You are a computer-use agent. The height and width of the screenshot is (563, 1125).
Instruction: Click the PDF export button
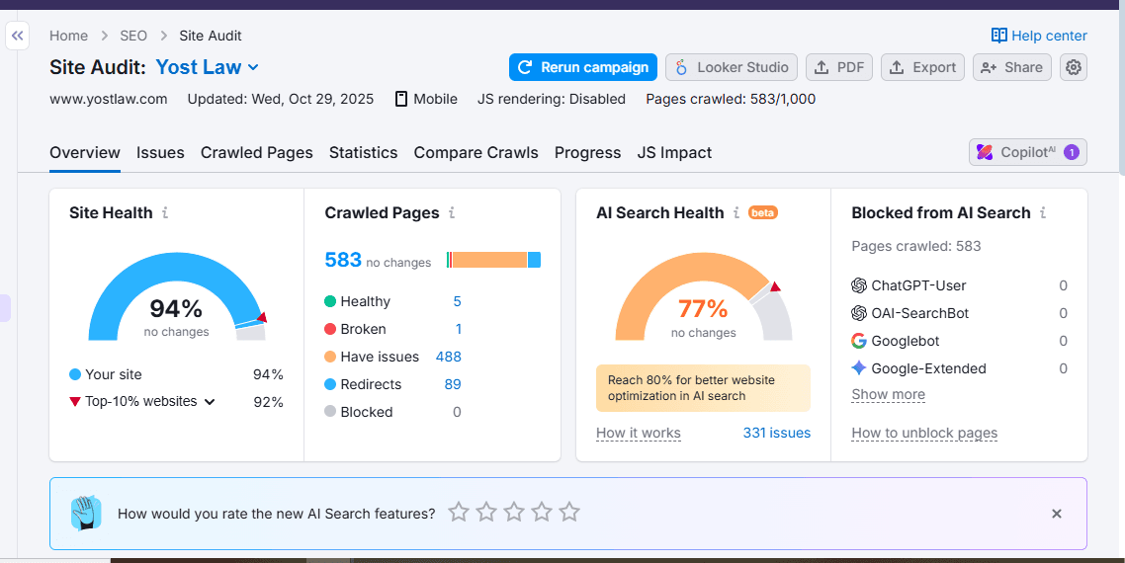(x=839, y=67)
